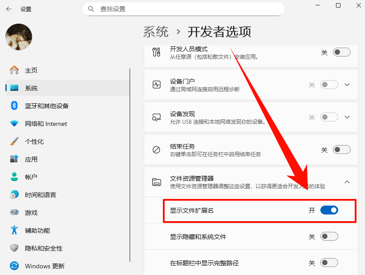Expand the Device Discovery section
Image resolution: width=365 pixels, height=275 pixels.
pyautogui.click(x=347, y=117)
